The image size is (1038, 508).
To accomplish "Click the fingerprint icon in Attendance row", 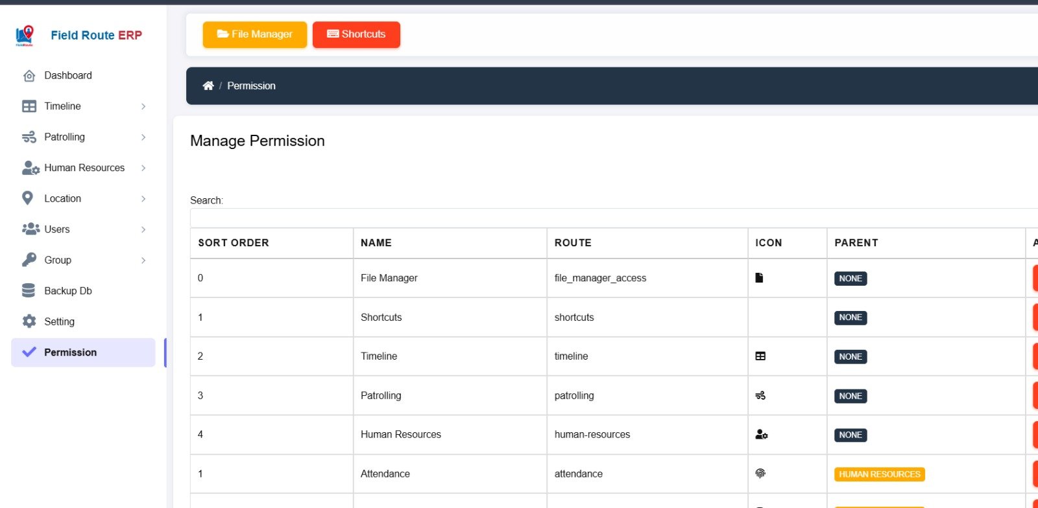I will (x=760, y=474).
